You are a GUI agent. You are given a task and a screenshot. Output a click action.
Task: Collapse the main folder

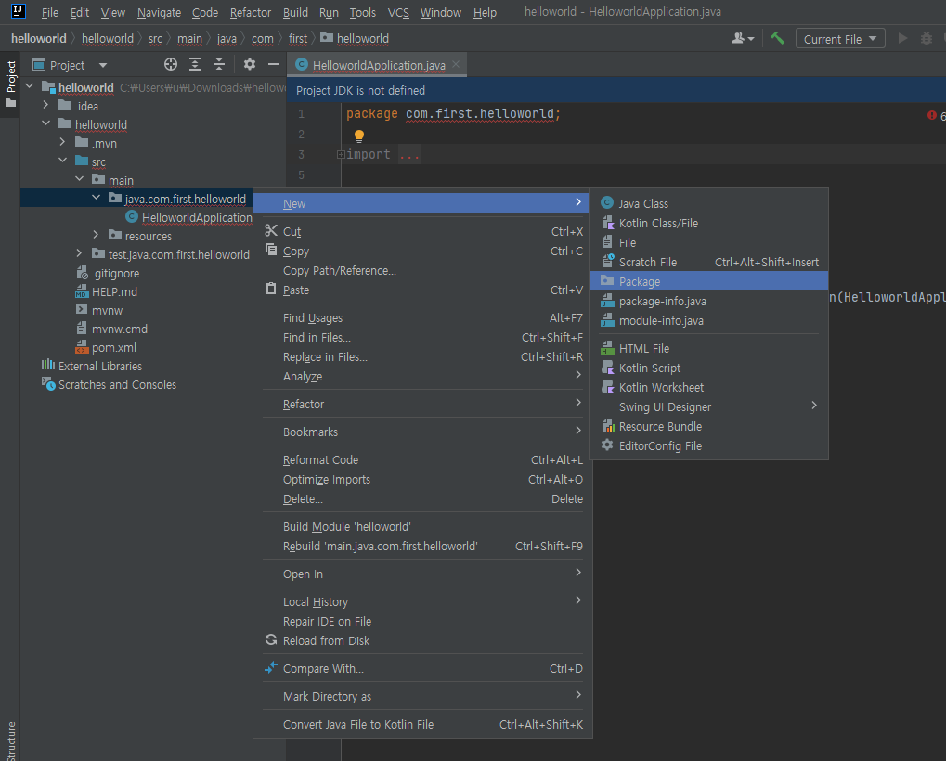(80, 179)
